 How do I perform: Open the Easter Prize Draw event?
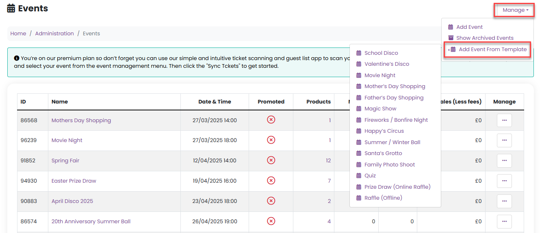click(x=74, y=181)
